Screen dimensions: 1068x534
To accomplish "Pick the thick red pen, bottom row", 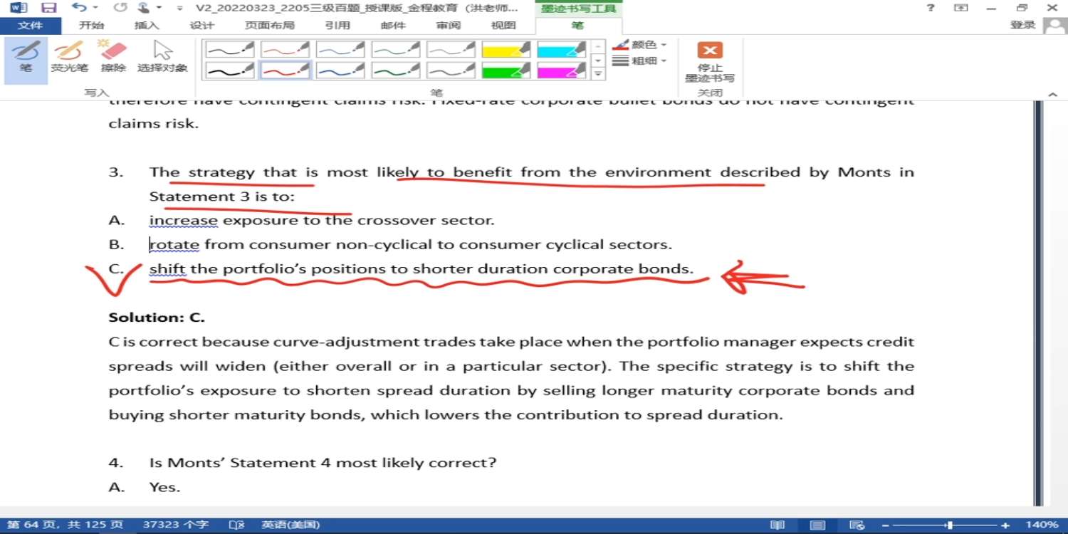I will 286,70.
